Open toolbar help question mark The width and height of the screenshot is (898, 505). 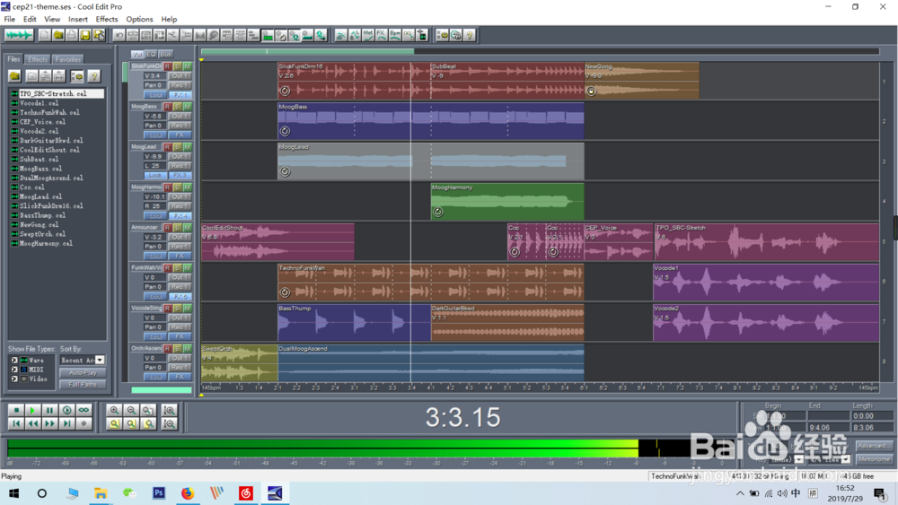tap(470, 36)
